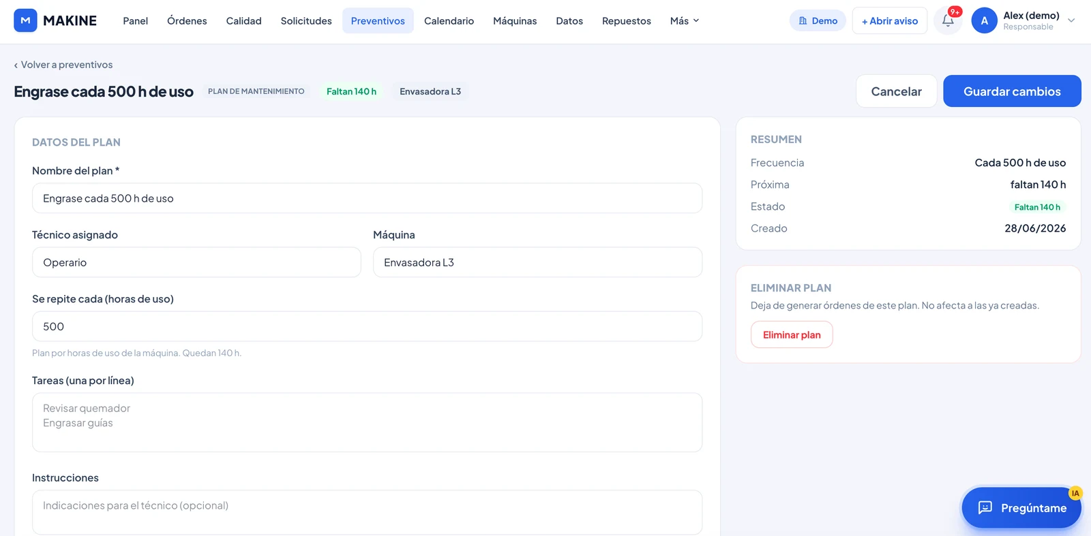
Task: Open the Órdenes section
Action: 187,20
